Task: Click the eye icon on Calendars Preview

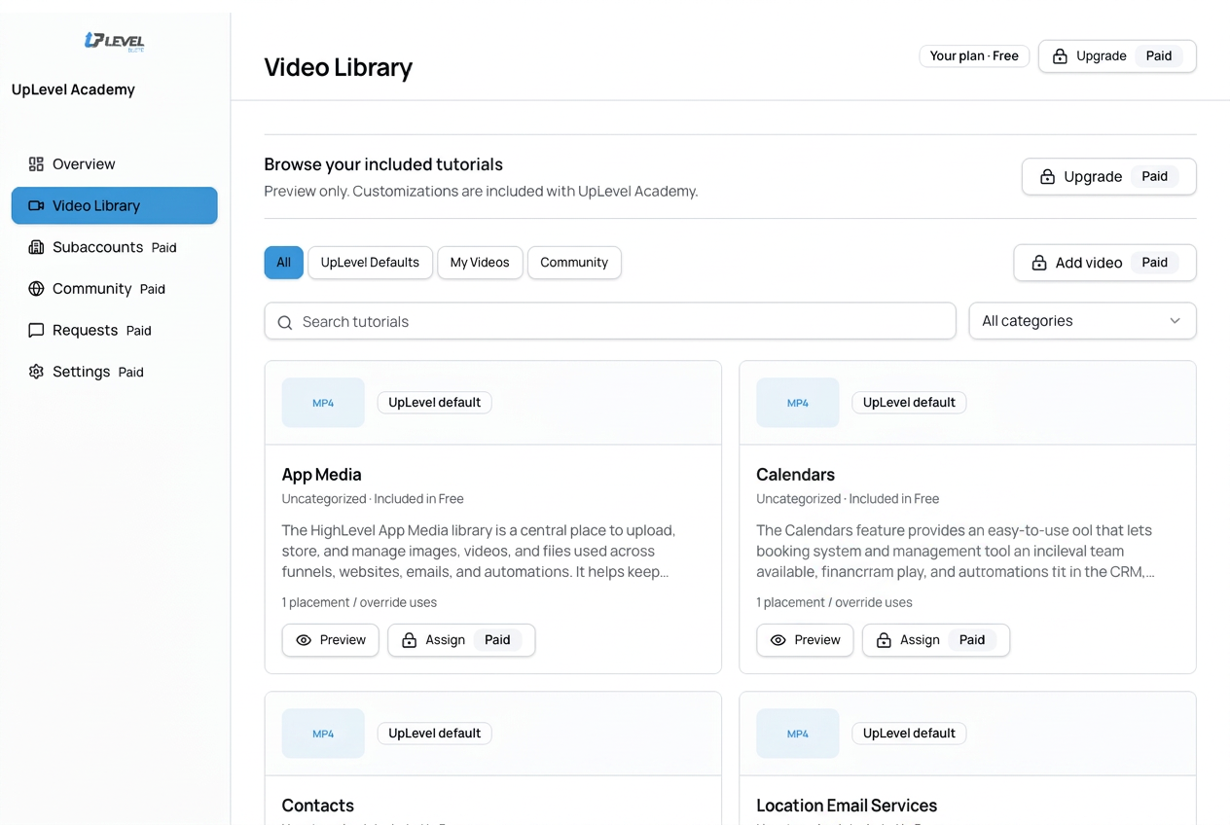Action: coord(778,640)
